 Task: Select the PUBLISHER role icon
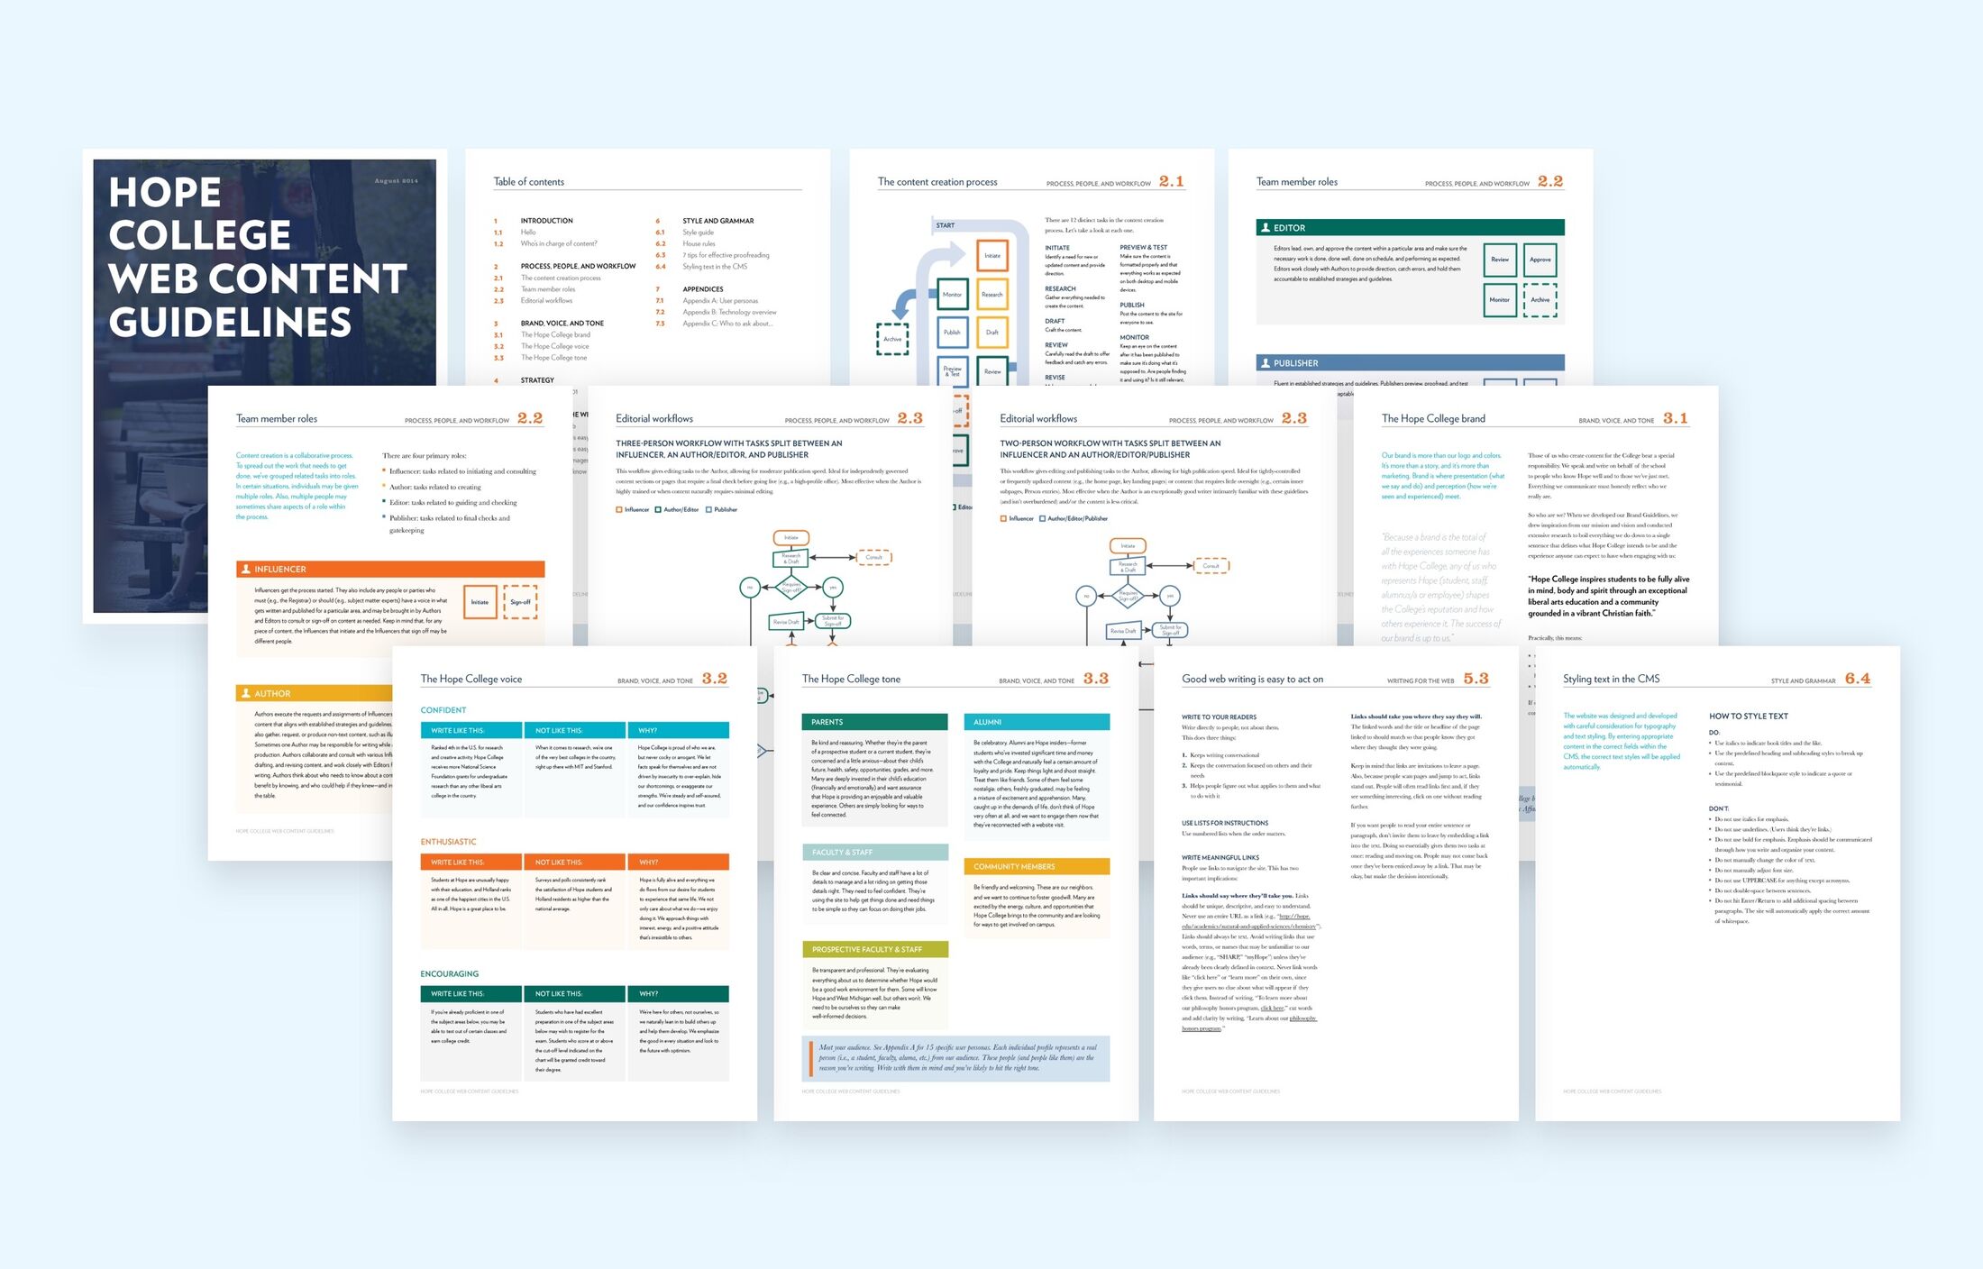[1267, 363]
